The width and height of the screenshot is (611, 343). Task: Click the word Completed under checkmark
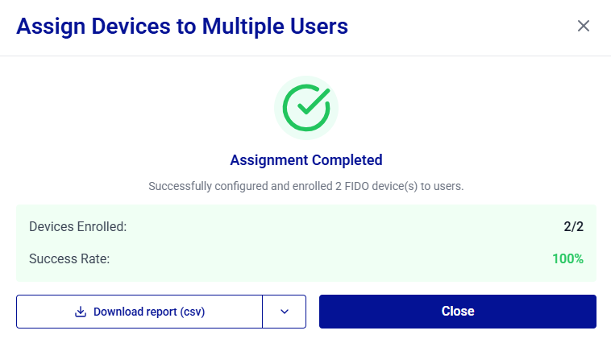click(x=347, y=160)
